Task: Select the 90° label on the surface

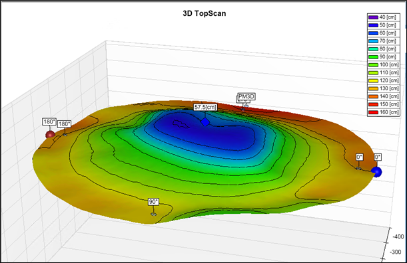Action: (x=153, y=202)
